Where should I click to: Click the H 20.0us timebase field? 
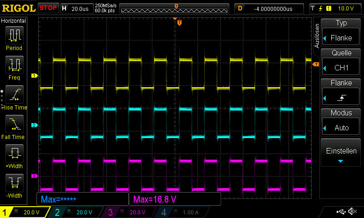click(x=76, y=9)
